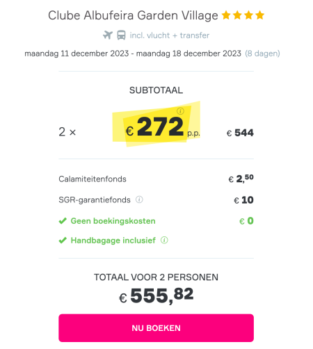Click green checkmark beside Handbagage inclusief

coord(63,241)
